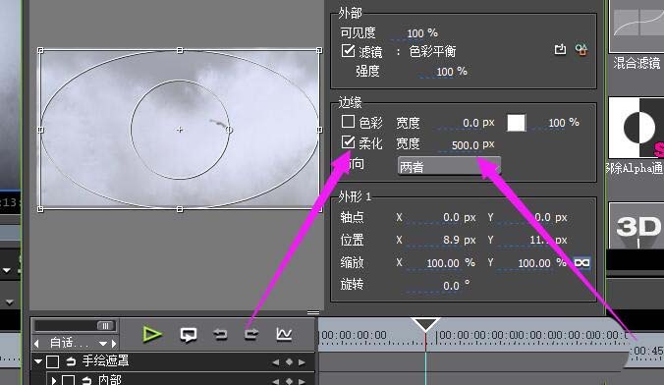Image resolution: width=664 pixels, height=385 pixels.
Task: Collapse the 手绘遮罩 tree row
Action: pos(38,361)
